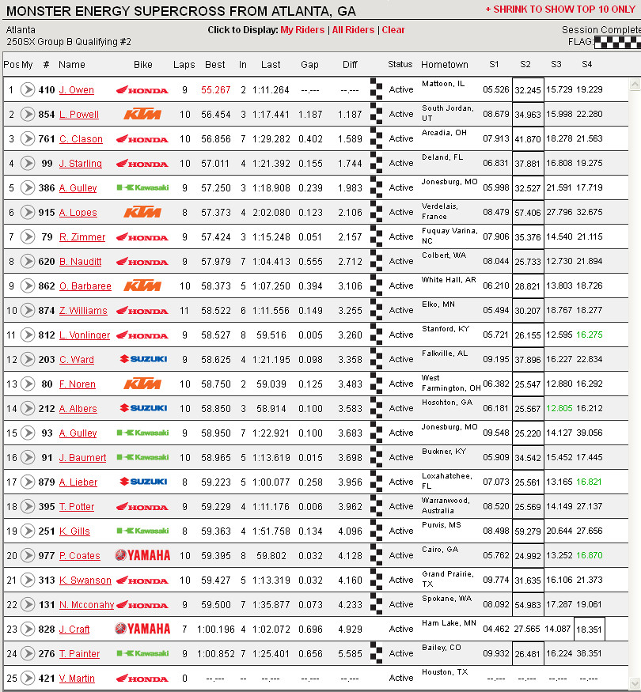Image resolution: width=641 pixels, height=692 pixels.
Task: Click the scroll up arrow of table scrollbar
Action: coord(635,85)
